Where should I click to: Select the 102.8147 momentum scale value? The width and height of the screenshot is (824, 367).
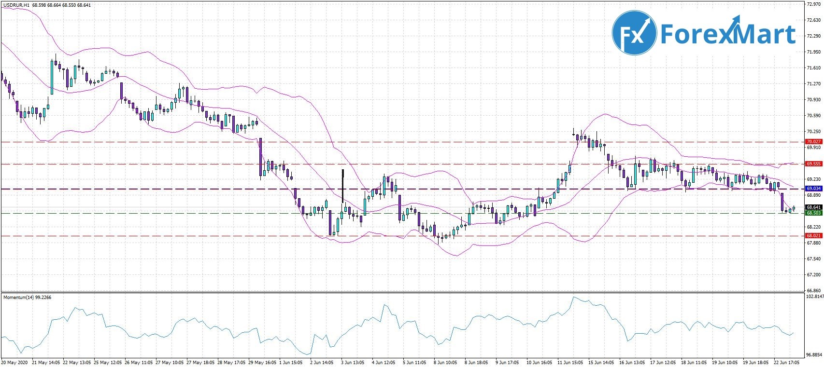coord(814,298)
